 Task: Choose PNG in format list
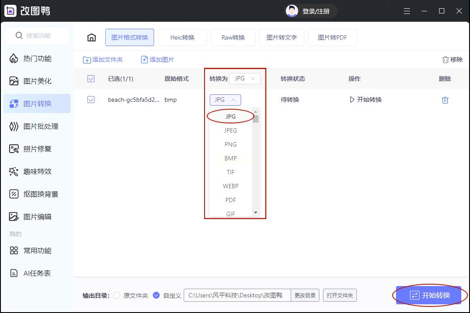coord(231,144)
